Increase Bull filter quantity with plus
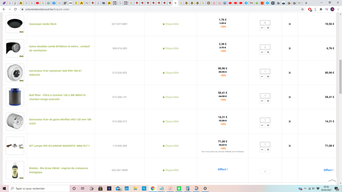Image resolution: width=342 pixels, height=192 pixels. pyautogui.click(x=268, y=101)
